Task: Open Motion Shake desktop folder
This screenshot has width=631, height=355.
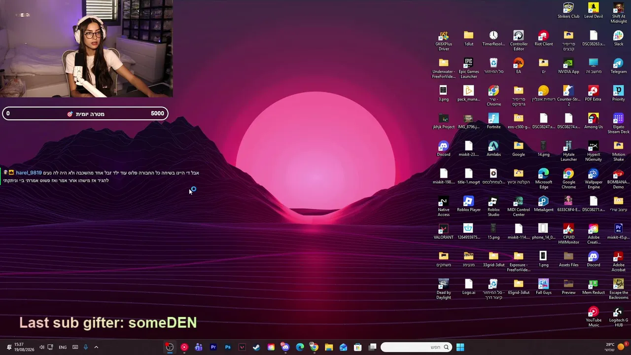Action: pyautogui.click(x=618, y=151)
